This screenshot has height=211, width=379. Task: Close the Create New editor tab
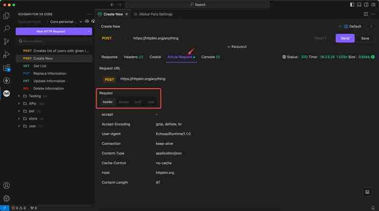[x=126, y=14]
